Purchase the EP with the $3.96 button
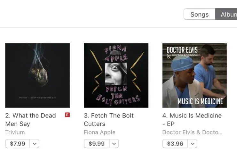This screenshot has height=156, width=237. (175, 143)
